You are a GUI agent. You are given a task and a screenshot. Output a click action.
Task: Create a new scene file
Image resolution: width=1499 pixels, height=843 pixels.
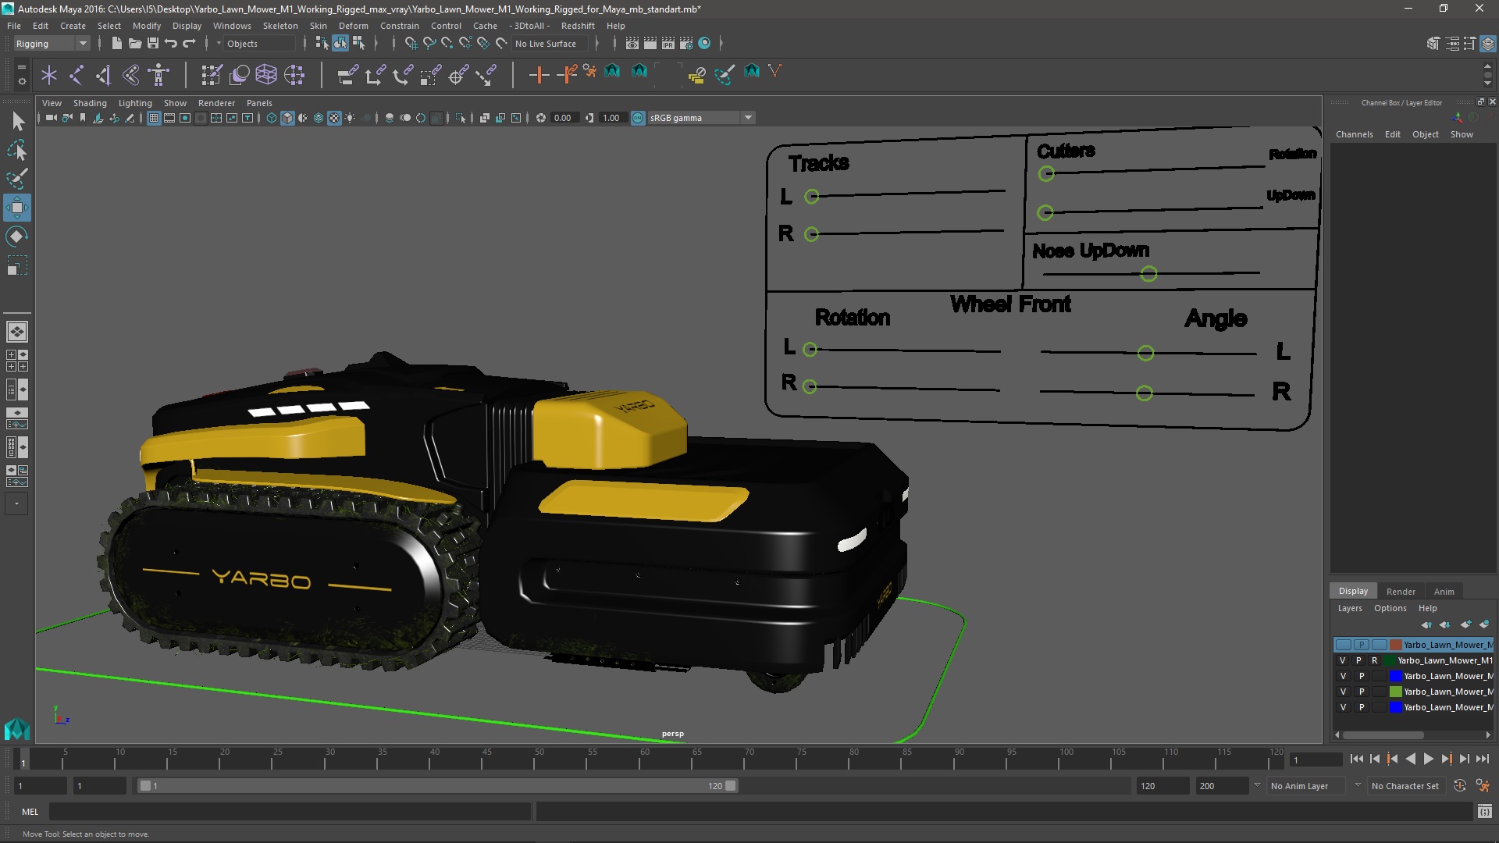click(x=116, y=44)
